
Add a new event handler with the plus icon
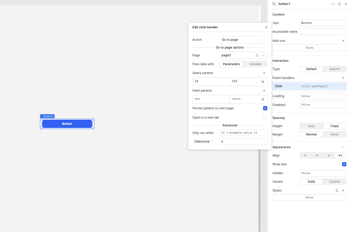[x=343, y=78]
